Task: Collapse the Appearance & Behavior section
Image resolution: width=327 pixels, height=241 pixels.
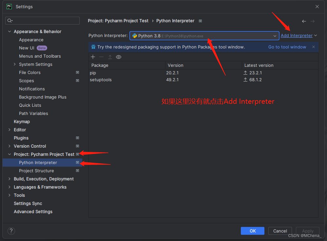Action: [x=10, y=31]
